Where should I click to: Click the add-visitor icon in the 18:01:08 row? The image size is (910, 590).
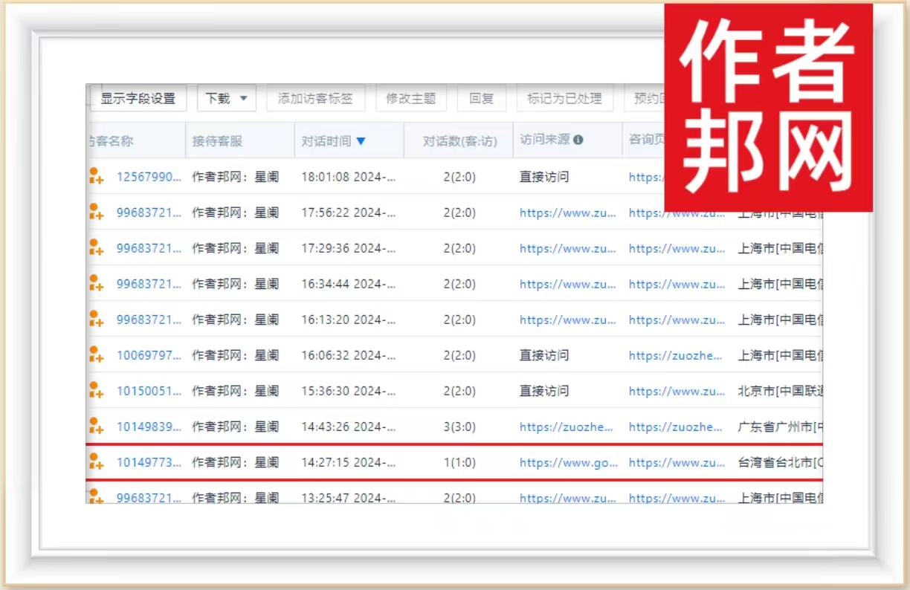(x=95, y=177)
